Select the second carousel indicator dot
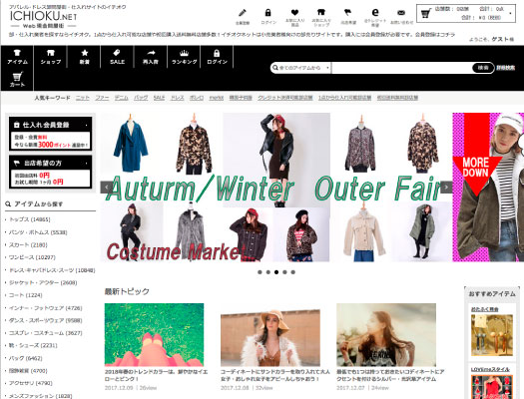Viewport: 524px width, 399px height. [268, 272]
